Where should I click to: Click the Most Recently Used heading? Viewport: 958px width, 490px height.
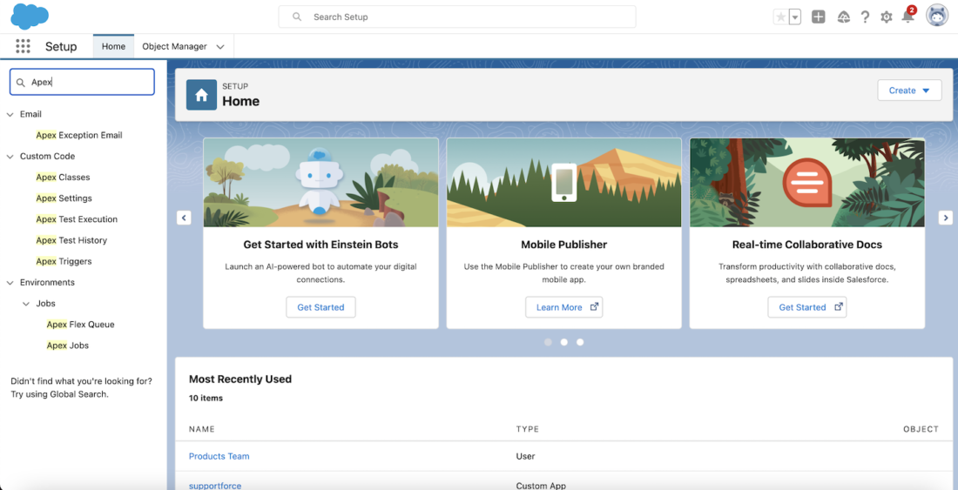tap(240, 379)
